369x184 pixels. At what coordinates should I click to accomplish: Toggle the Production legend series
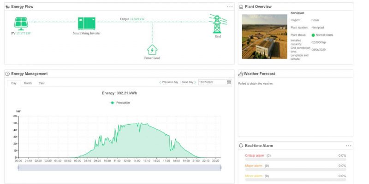point(120,103)
